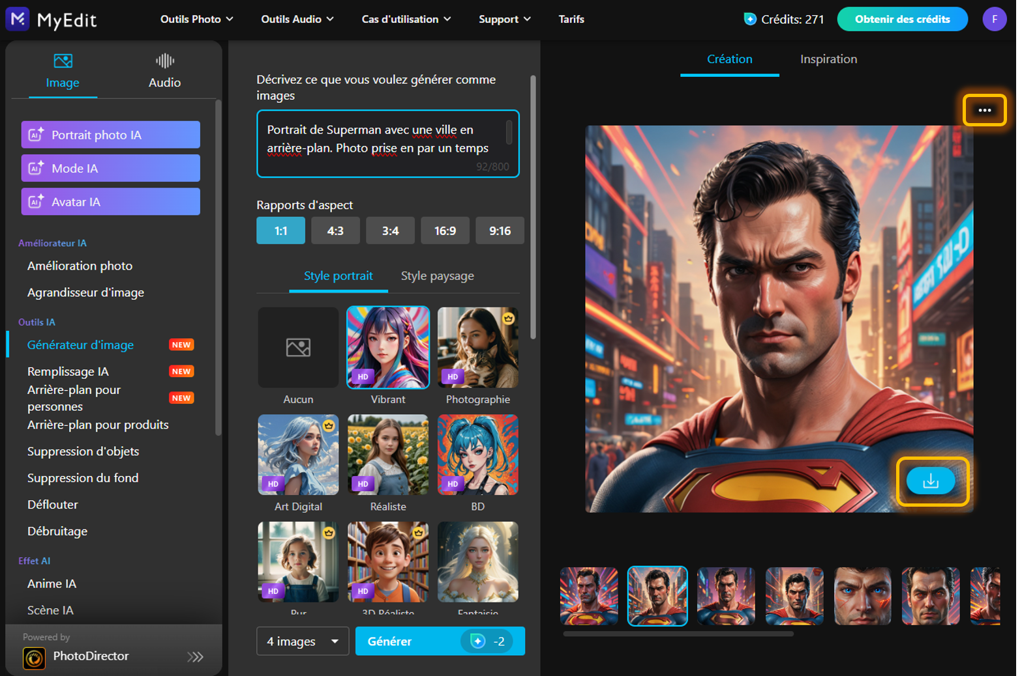Expand the PhotoDirector promo chevrons
The width and height of the screenshot is (1022, 676).
point(195,657)
